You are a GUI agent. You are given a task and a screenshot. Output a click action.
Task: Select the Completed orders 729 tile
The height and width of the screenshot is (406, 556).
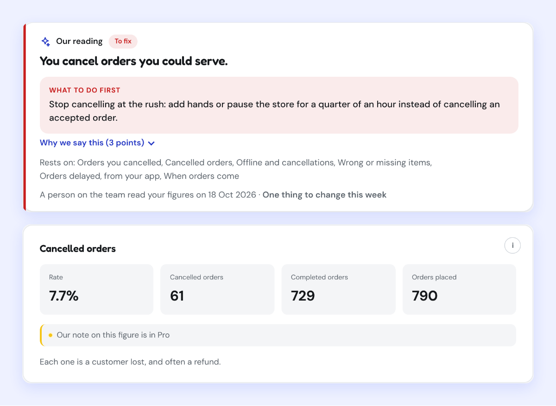(x=338, y=289)
